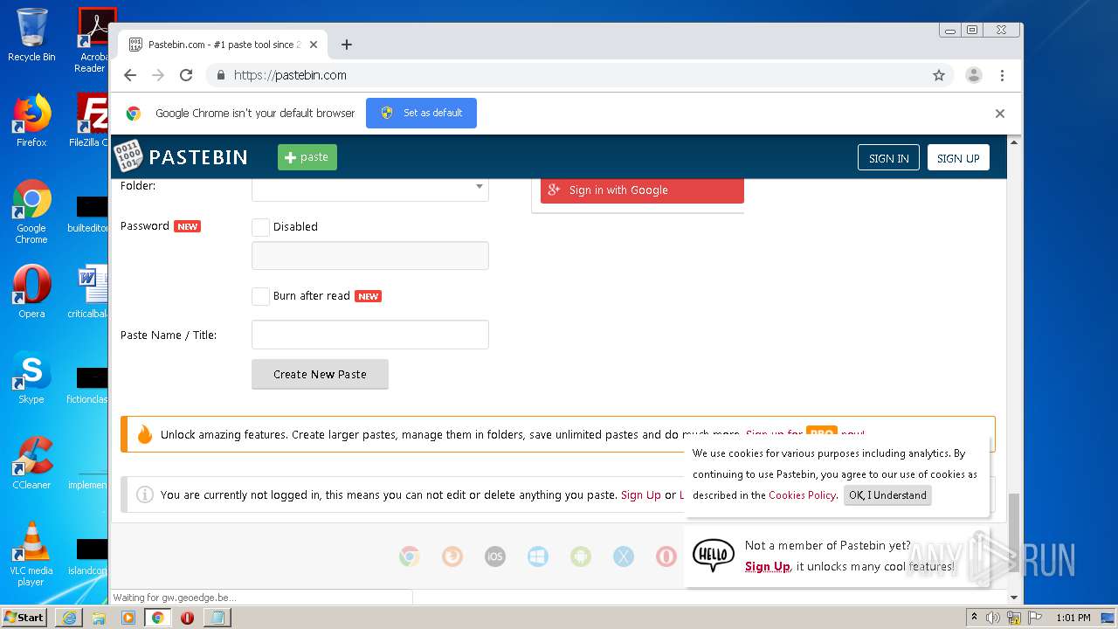Open the Recycle Bin desktop icon

pos(31,35)
